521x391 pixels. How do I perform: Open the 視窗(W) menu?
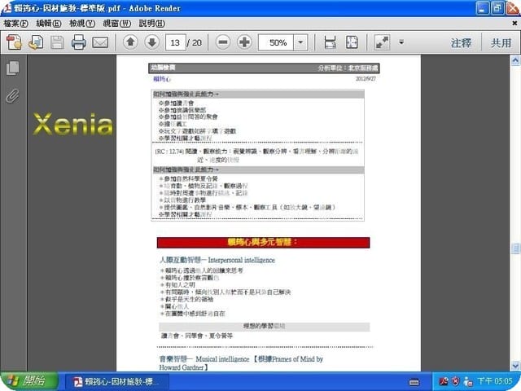point(116,24)
